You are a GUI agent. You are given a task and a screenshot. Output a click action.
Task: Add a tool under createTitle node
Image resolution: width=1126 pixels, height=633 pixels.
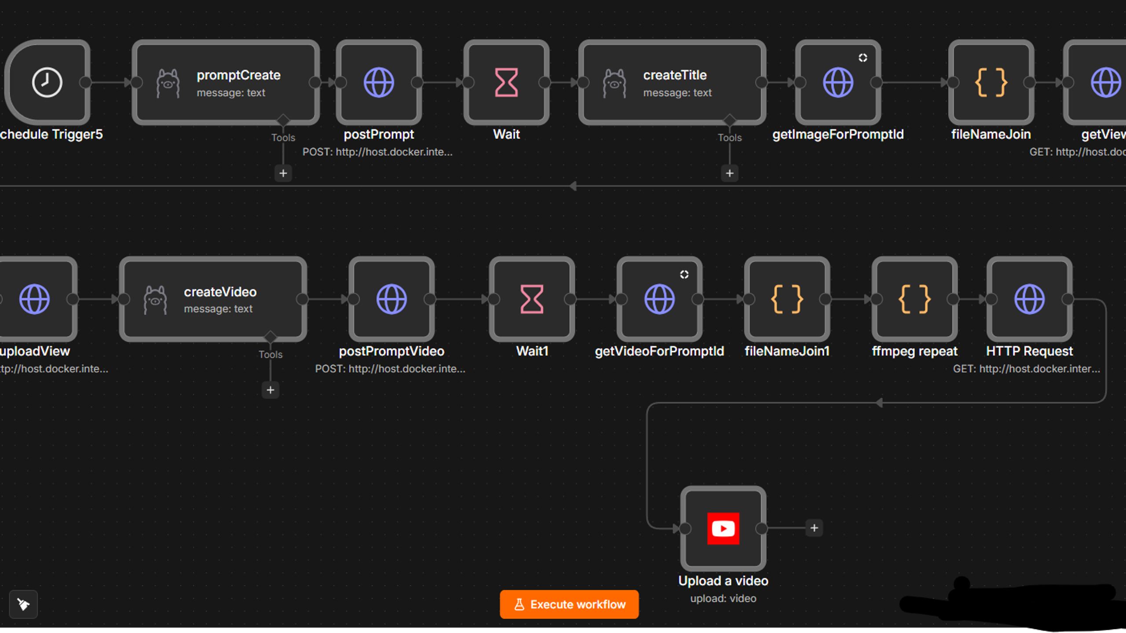[730, 173]
